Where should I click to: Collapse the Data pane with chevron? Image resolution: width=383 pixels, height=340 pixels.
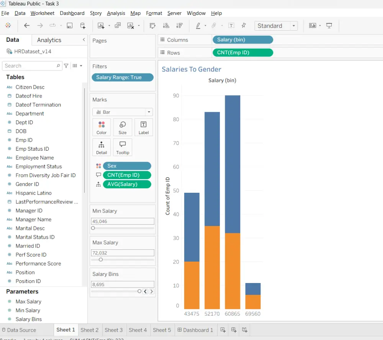pyautogui.click(x=84, y=39)
